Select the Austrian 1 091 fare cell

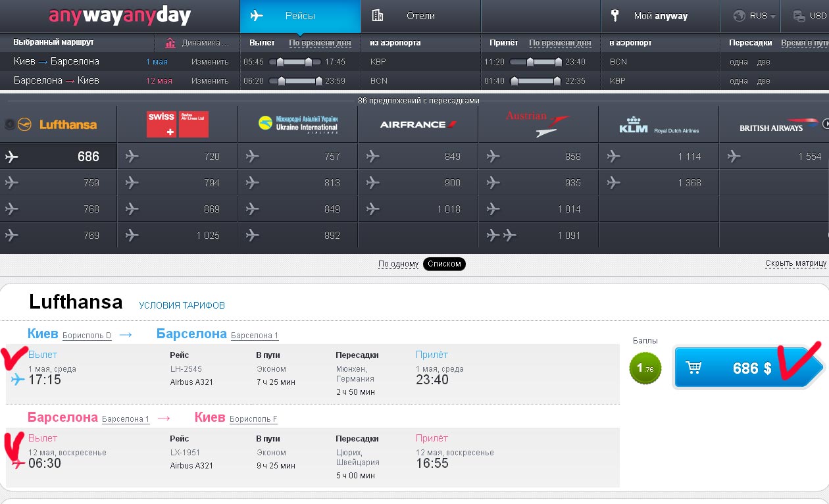click(539, 235)
